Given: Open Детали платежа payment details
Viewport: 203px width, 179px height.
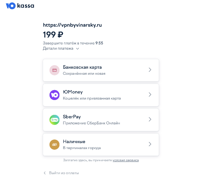Looking at the screenshot, I should [58, 48].
